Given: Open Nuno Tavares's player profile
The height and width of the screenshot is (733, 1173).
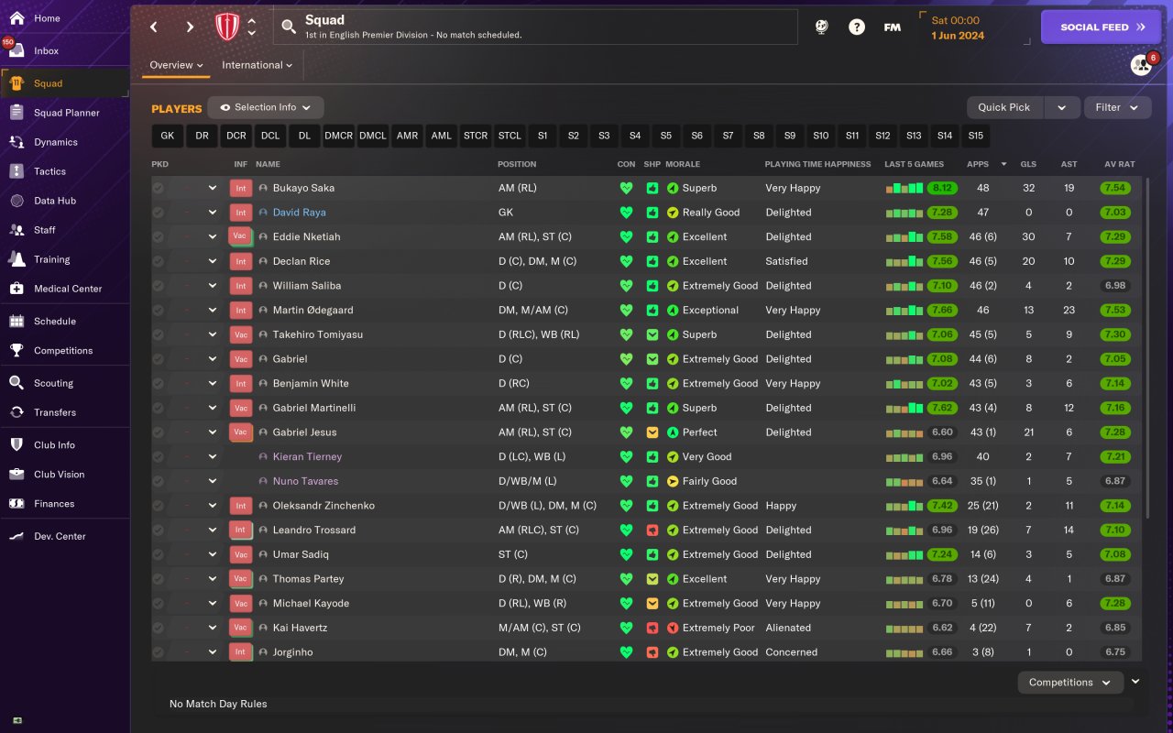Looking at the screenshot, I should point(305,481).
